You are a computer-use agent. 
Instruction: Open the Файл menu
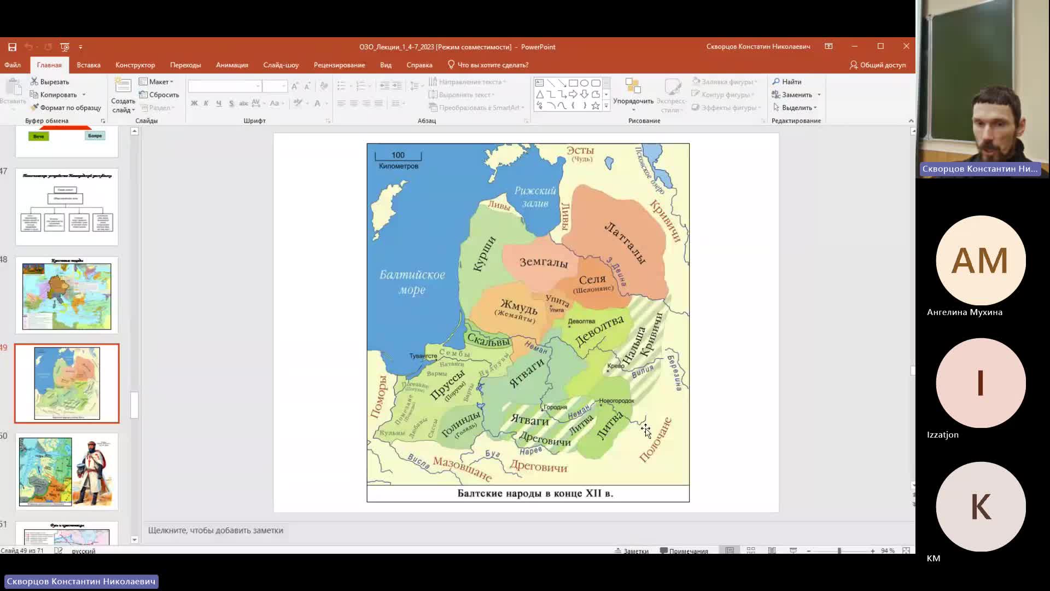tap(13, 65)
